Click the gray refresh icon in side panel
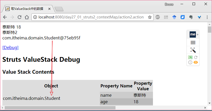This screenshot has height=111, width=212. pyautogui.click(x=196, y=58)
